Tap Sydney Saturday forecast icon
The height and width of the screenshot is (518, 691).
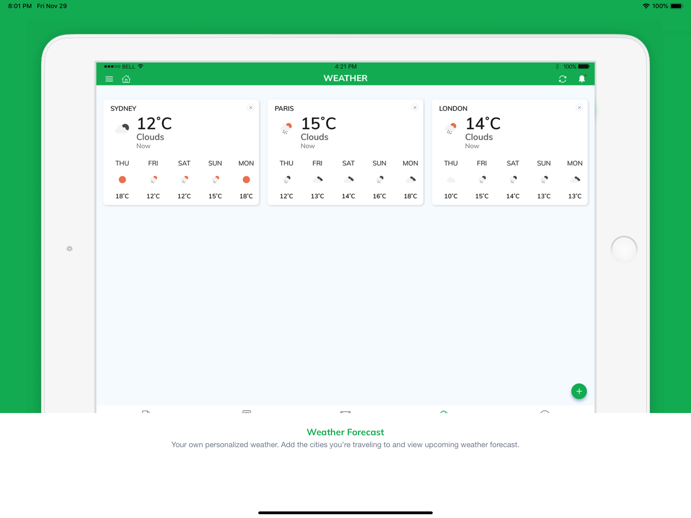click(184, 180)
